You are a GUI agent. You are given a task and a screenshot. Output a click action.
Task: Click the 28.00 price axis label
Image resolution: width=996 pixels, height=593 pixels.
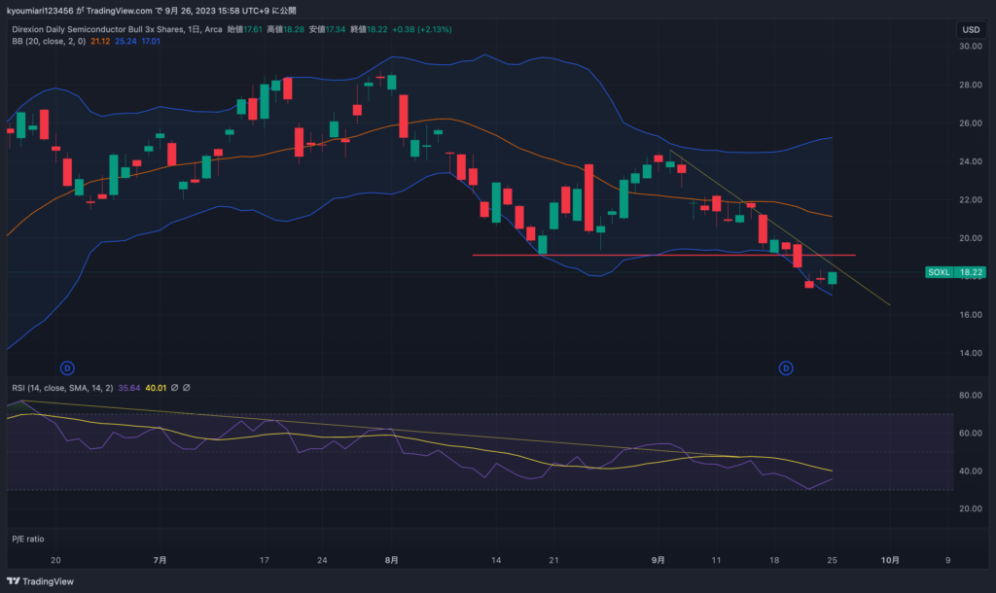coord(971,86)
